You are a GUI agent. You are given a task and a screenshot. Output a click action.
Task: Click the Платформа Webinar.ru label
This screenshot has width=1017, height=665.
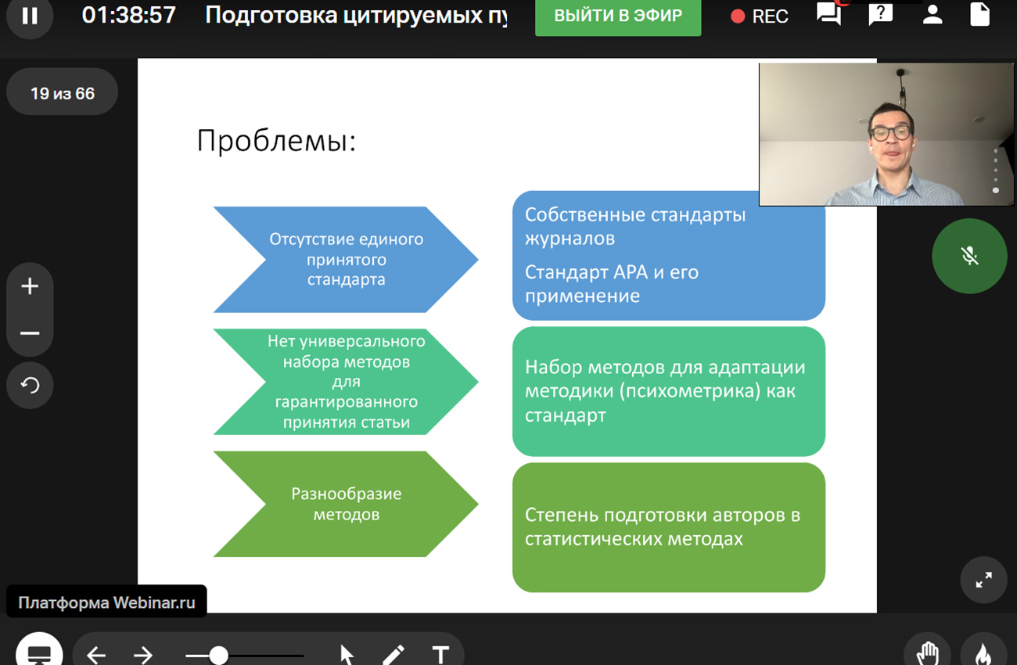(106, 602)
